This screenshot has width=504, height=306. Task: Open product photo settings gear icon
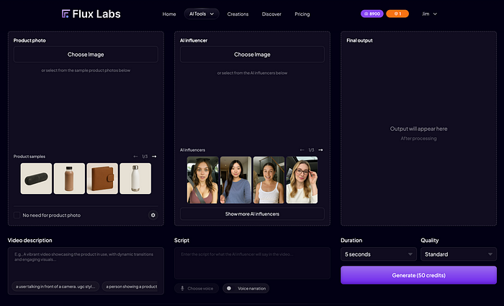coord(153,215)
